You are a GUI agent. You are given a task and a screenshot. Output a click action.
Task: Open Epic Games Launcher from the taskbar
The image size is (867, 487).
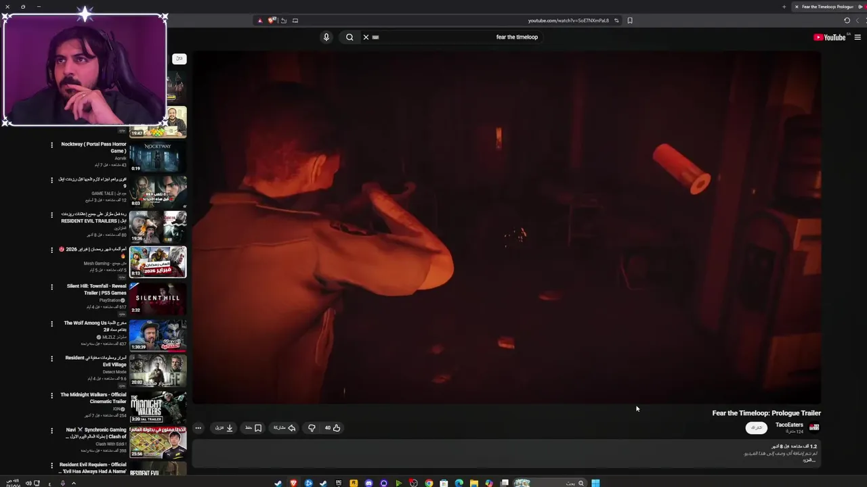coord(338,483)
